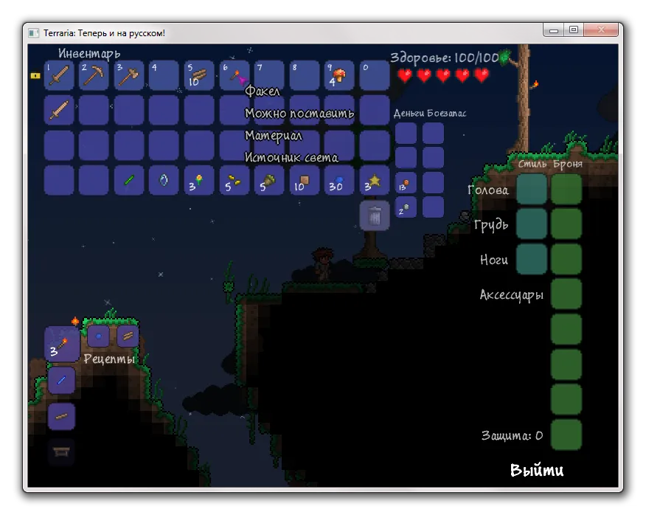The width and height of the screenshot is (646, 515).
Task: Pick the stack of 3 fallen stars
Action: pos(375,180)
